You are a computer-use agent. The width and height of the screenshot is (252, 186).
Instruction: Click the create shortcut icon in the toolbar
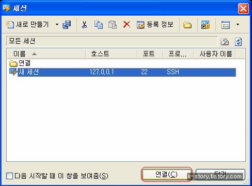tap(206, 25)
